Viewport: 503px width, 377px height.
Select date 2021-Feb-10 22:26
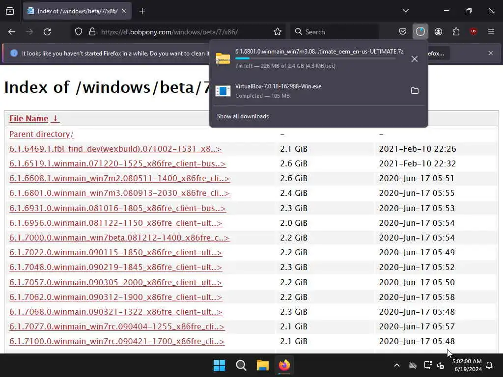[418, 149]
